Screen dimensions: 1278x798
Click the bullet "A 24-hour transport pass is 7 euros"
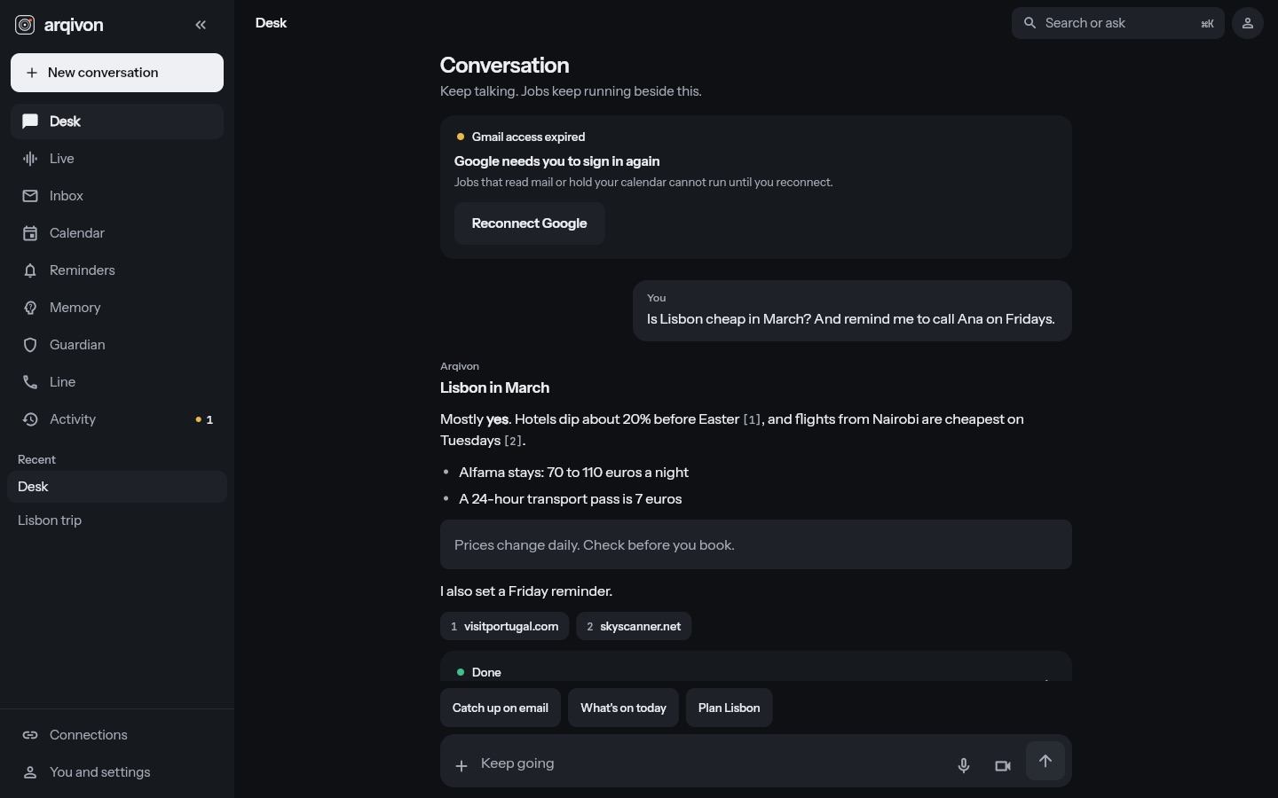571,499
